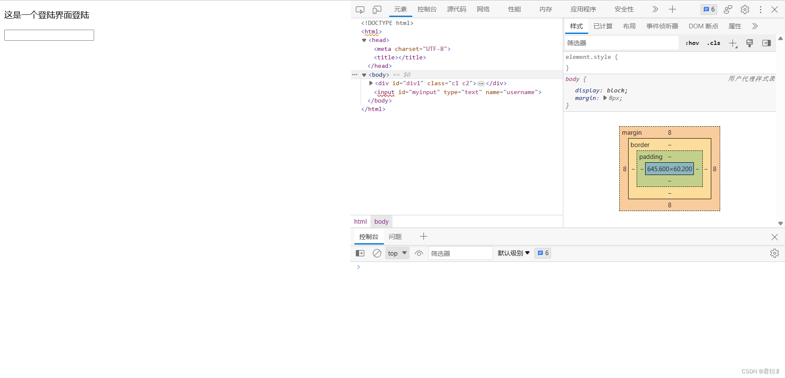Viewport: 785px width, 378px height.
Task: Select the title element line
Action: [x=400, y=58]
